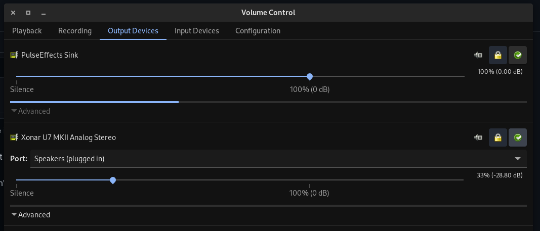Set PulseEffects Sink as fallback device

tap(518, 55)
